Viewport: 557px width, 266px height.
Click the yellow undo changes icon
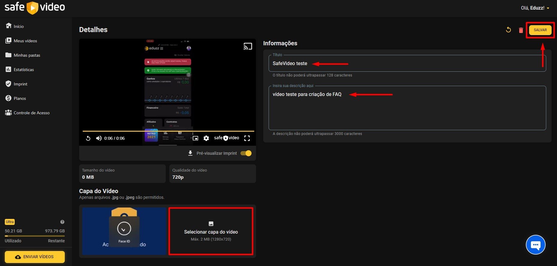click(508, 30)
